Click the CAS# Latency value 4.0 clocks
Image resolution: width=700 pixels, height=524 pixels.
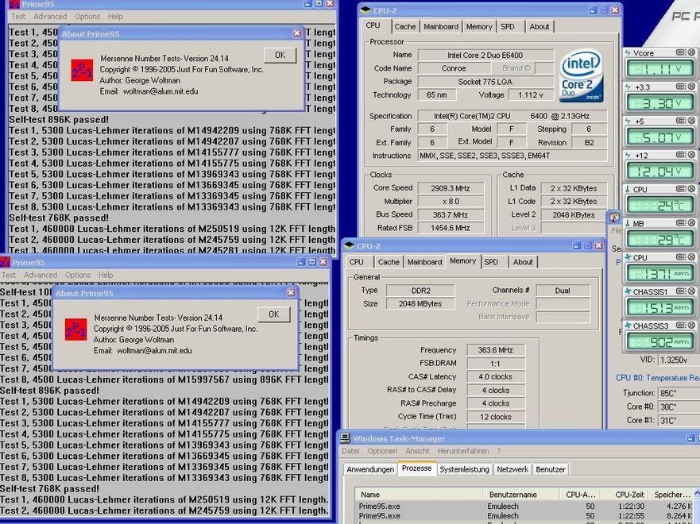pyautogui.click(x=495, y=377)
